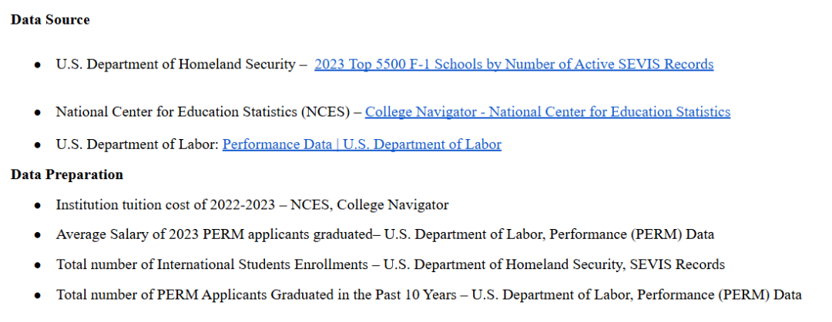Open the College Navigator NCES link

547,112
